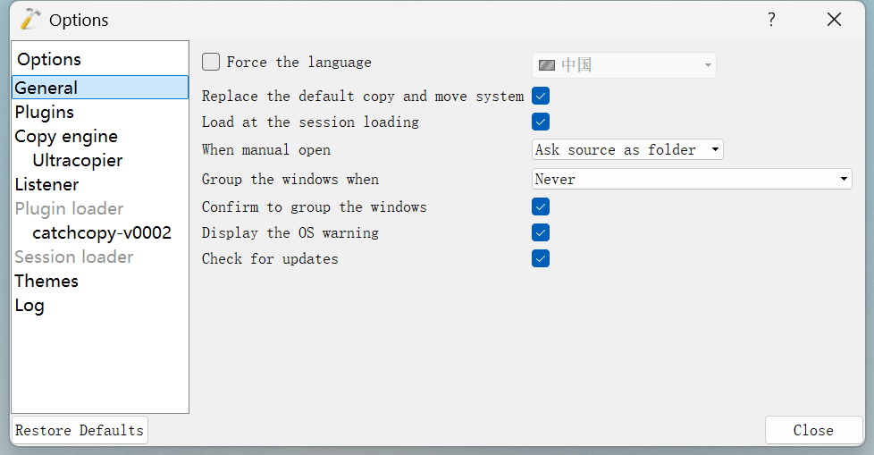The image size is (874, 455).
Task: Expand the When manual open dropdown
Action: click(x=627, y=149)
